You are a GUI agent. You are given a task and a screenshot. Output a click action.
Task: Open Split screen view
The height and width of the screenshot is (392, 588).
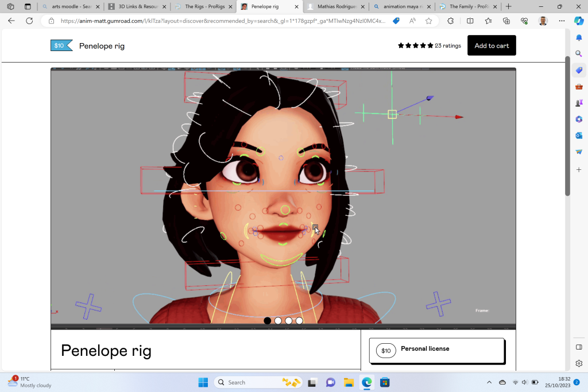coord(470,21)
